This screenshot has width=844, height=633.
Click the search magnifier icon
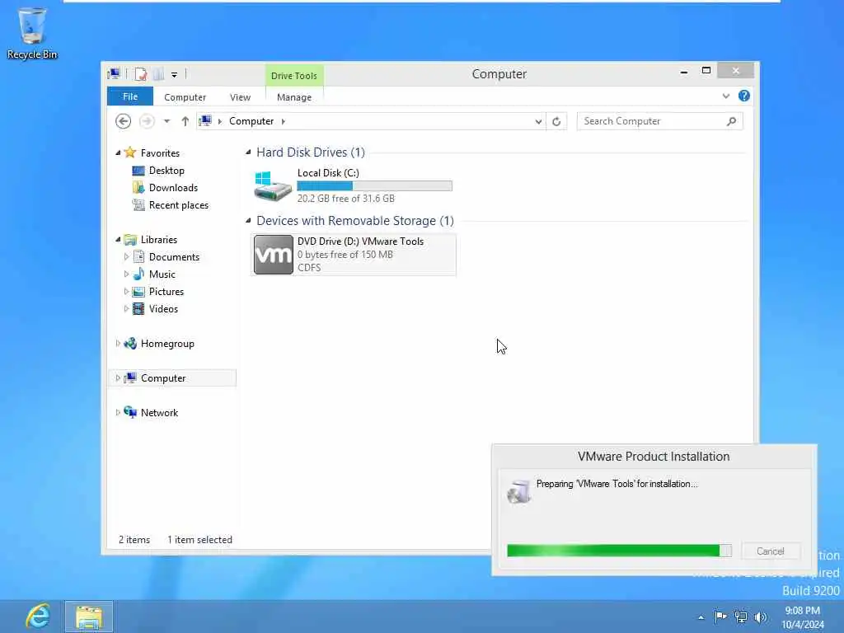pos(732,122)
